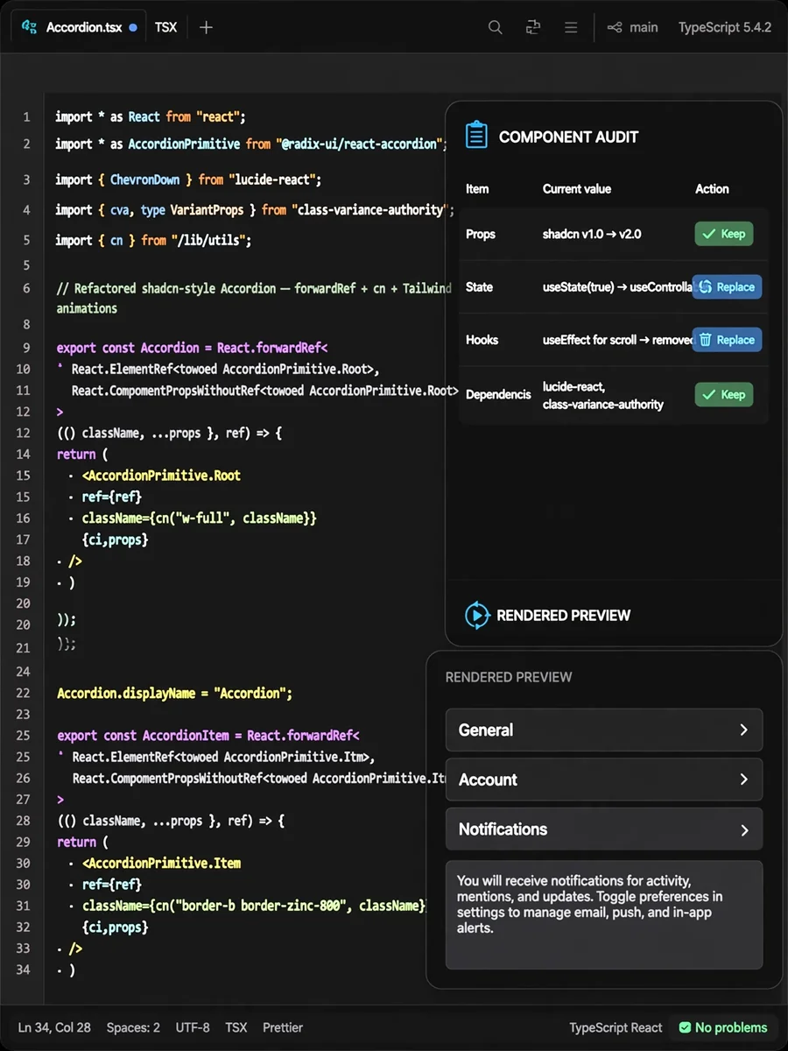Screen dimensions: 788x1051
Task: Switch to the TSX tab
Action: pyautogui.click(x=165, y=27)
